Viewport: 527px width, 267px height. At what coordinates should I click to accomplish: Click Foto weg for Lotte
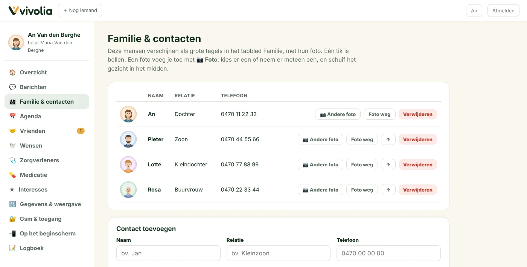point(362,164)
